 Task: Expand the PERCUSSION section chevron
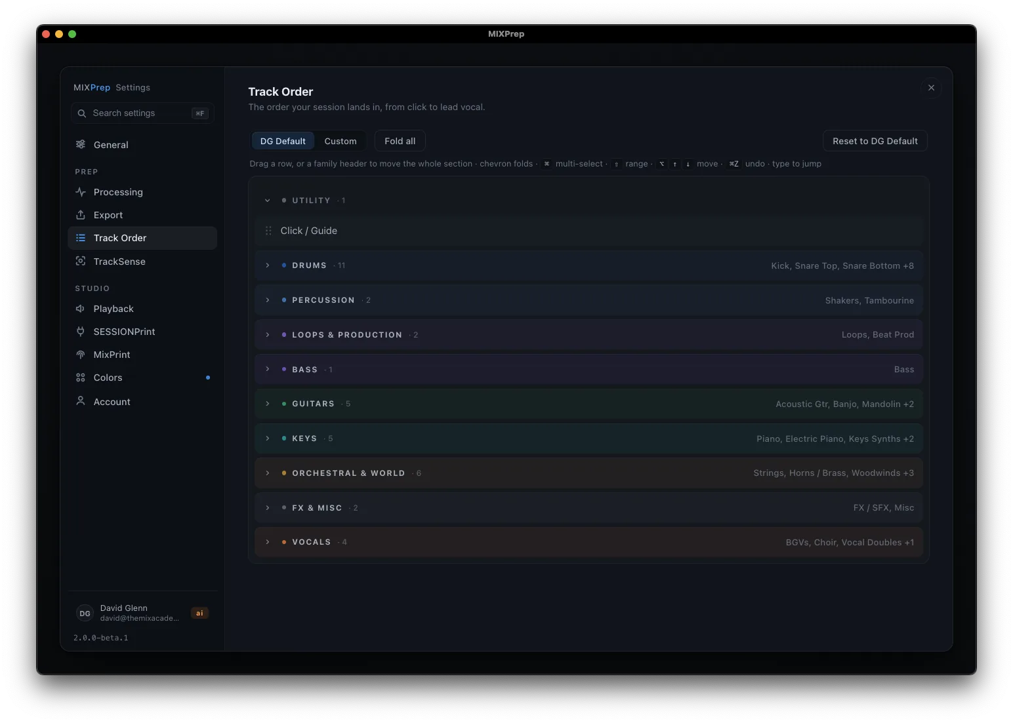268,300
